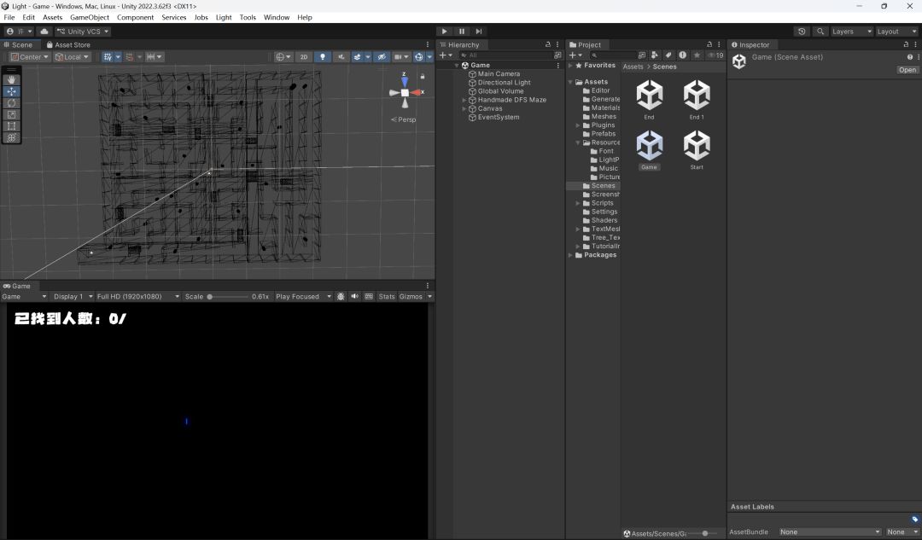Open the Unity VCS button
Screen dimensions: 922x540
click(x=83, y=32)
